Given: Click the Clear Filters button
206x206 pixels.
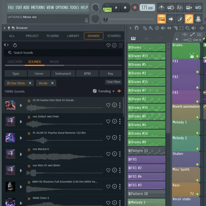Looking at the screenshot, I should (x=113, y=82).
